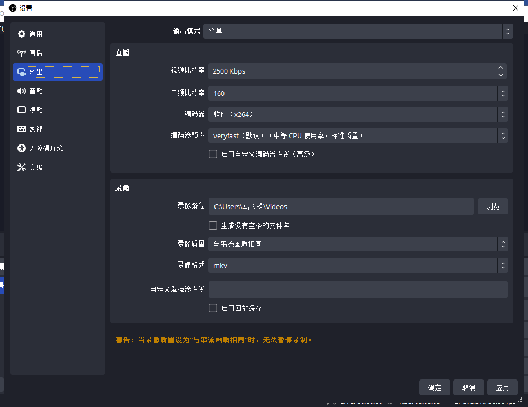The height and width of the screenshot is (407, 528).
Task: Open recording format (录像格式) mkv dropdown
Action: point(358,265)
